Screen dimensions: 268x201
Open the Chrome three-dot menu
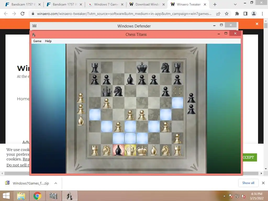[262, 14]
